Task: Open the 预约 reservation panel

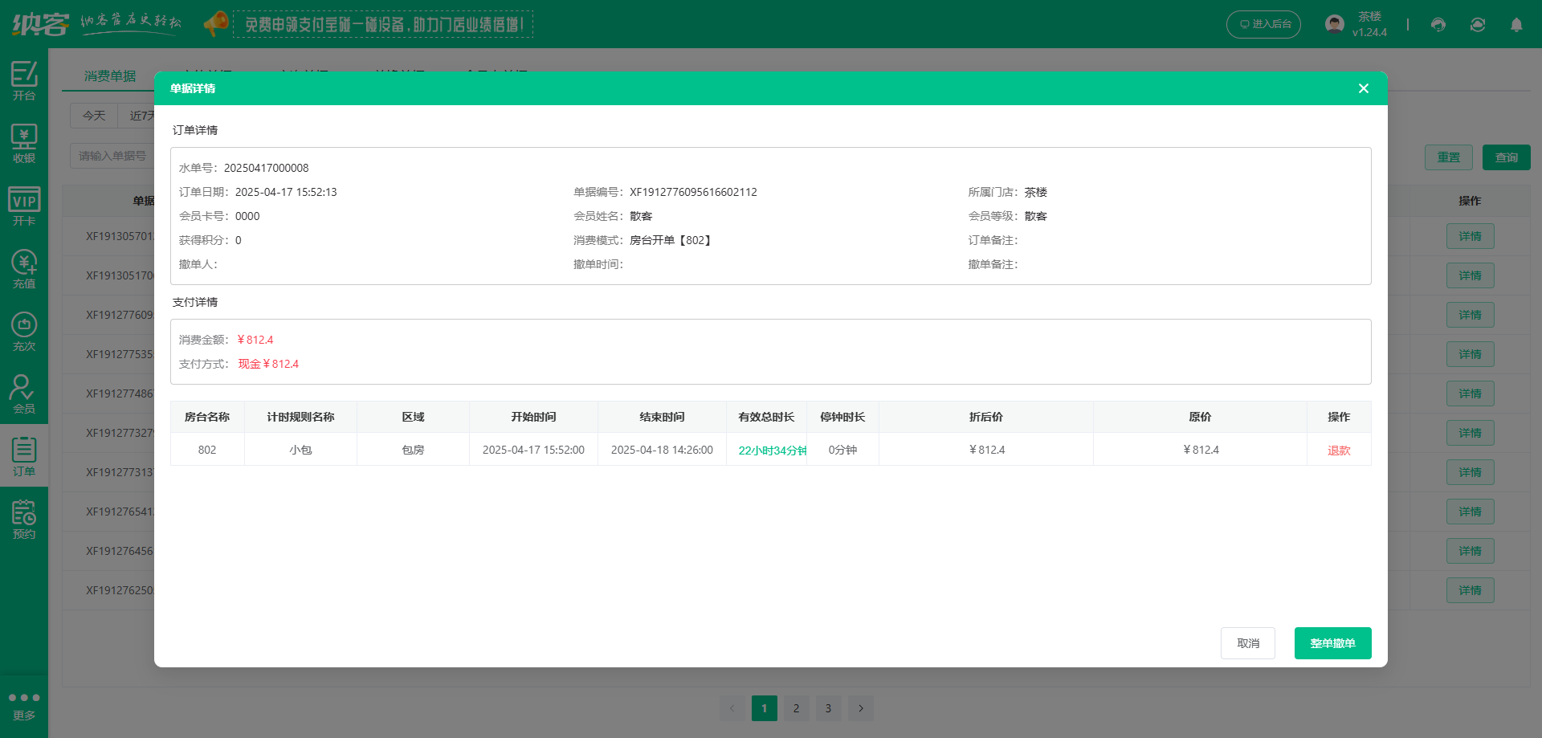Action: click(24, 519)
